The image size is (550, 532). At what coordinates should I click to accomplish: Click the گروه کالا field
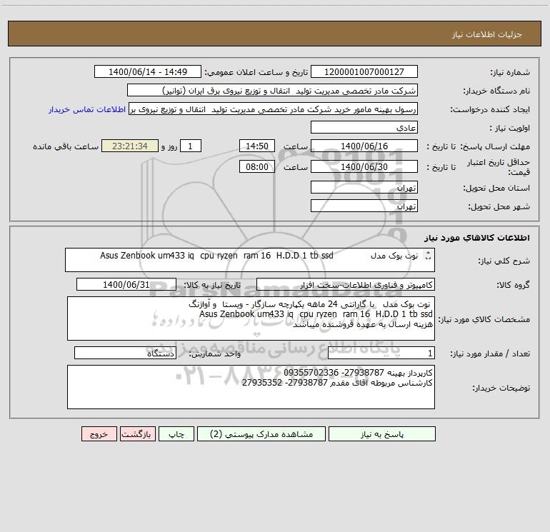coord(346,284)
